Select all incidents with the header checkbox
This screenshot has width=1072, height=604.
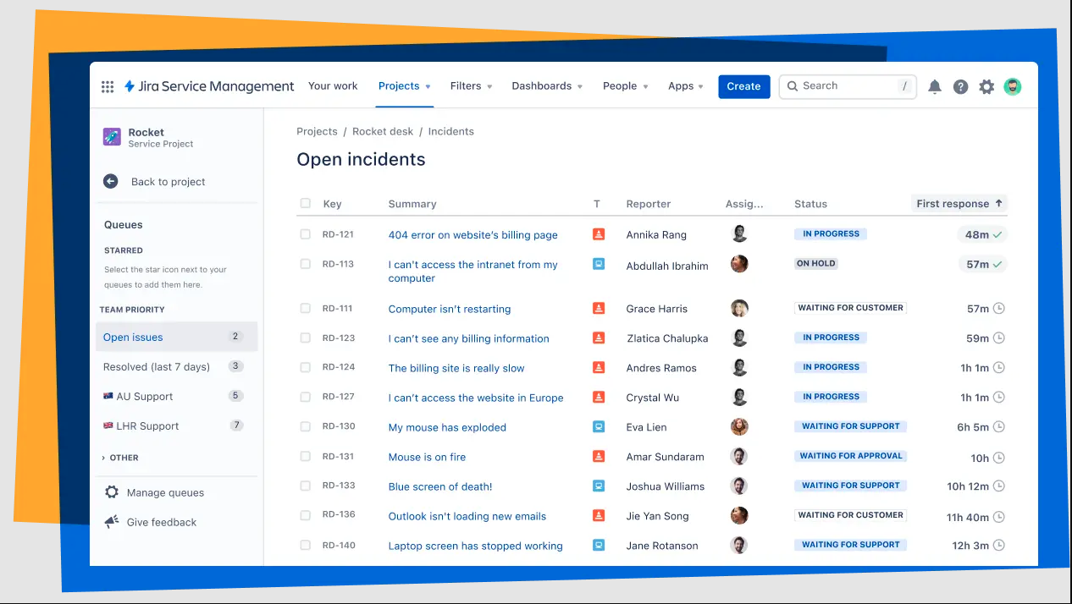coord(305,203)
